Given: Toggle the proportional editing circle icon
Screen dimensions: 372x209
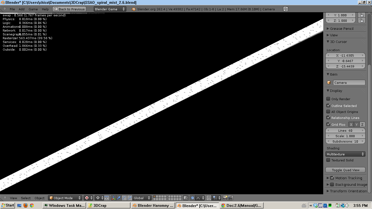Looking at the screenshot, I should coord(192,198).
